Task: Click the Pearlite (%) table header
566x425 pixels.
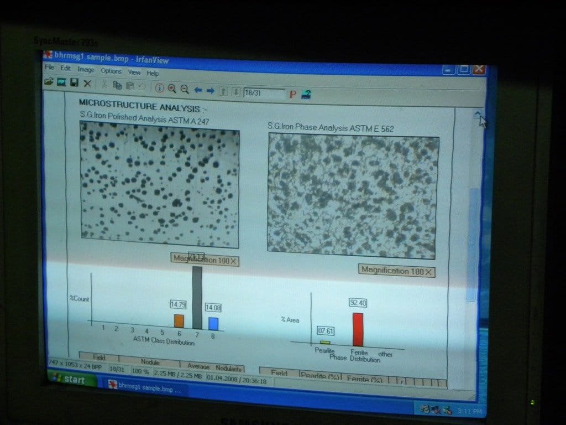Action: (x=320, y=375)
